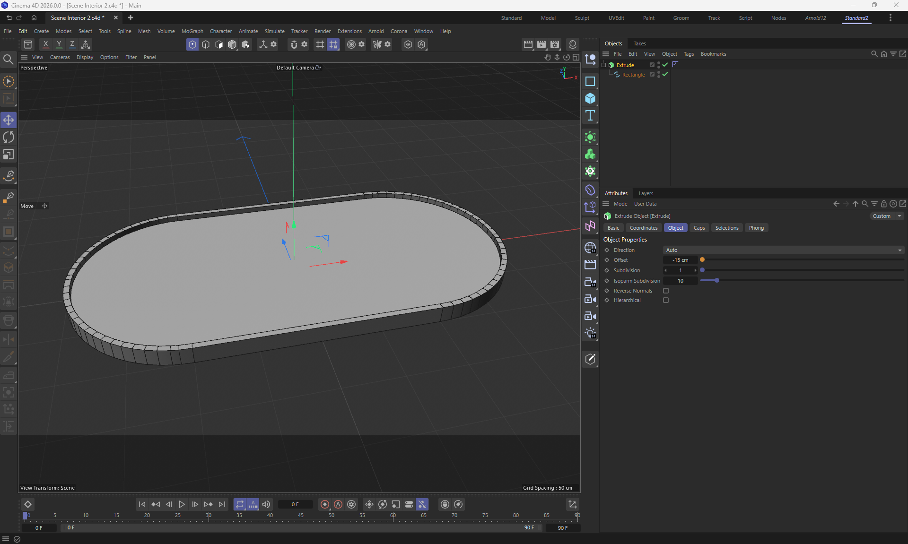Select the Rotate tool
The width and height of the screenshot is (908, 544).
pyautogui.click(x=9, y=138)
